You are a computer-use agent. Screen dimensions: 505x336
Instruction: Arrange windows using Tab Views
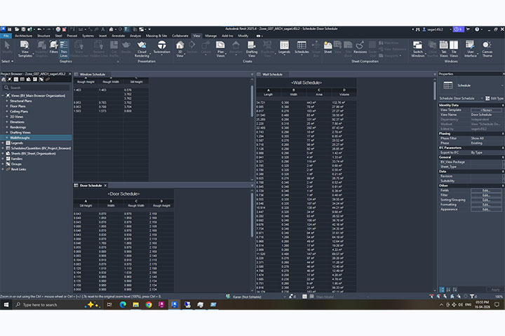[444, 49]
